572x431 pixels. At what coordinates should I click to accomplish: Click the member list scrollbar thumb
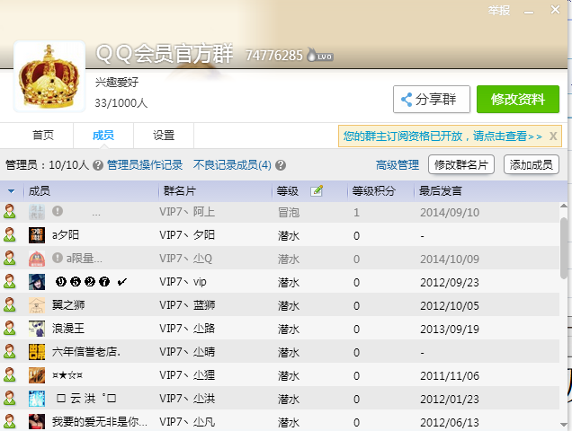564,248
